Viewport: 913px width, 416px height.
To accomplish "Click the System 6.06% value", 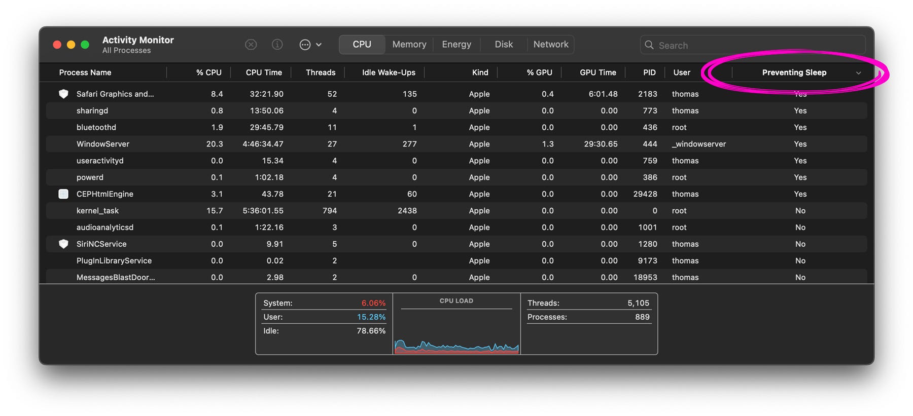I will (373, 303).
